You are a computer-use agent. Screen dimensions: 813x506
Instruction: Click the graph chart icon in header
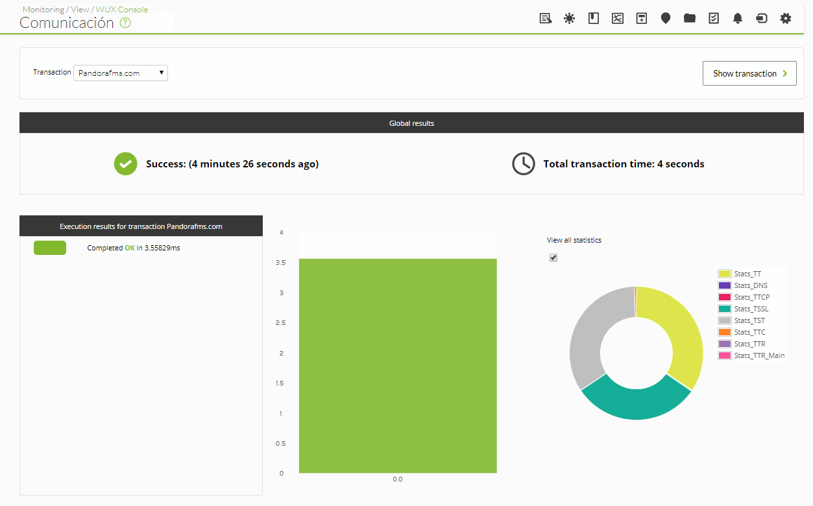pos(618,18)
